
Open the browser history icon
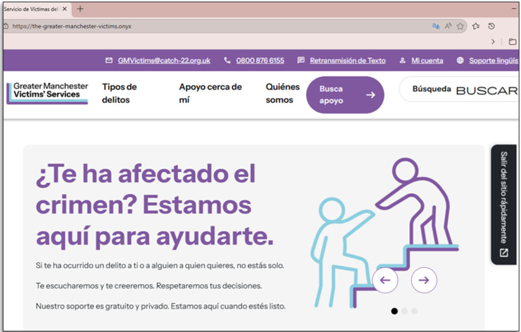coord(491,26)
